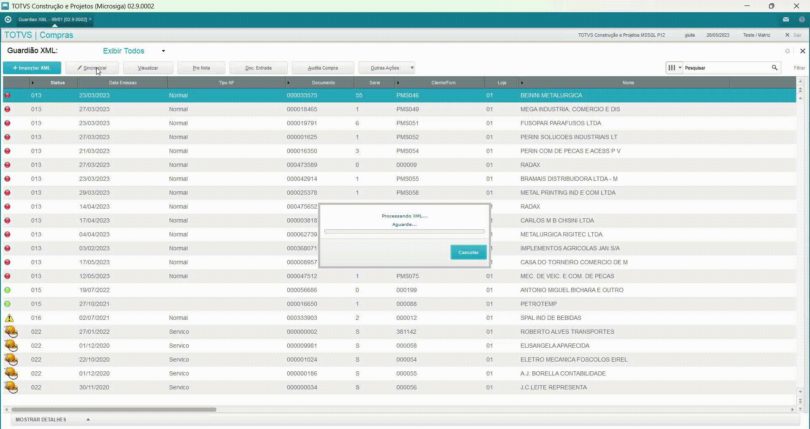Image resolution: width=810 pixels, height=429 pixels.
Task: Click the Pesquisar search field
Action: click(726, 67)
